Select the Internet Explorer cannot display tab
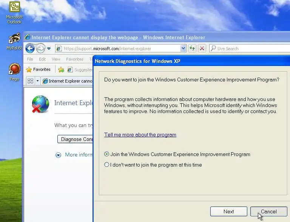Viewport: 290px width, 222px height. point(67,81)
